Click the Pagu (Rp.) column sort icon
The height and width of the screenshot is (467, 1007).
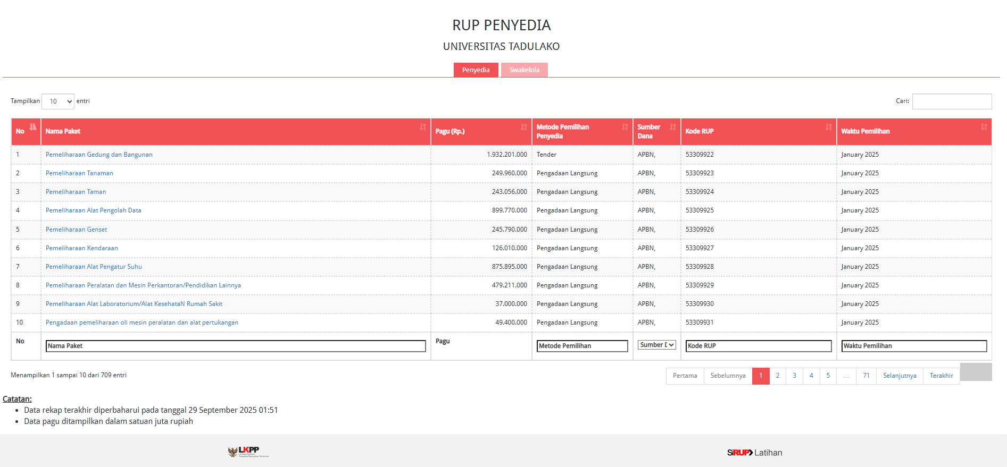pyautogui.click(x=523, y=127)
